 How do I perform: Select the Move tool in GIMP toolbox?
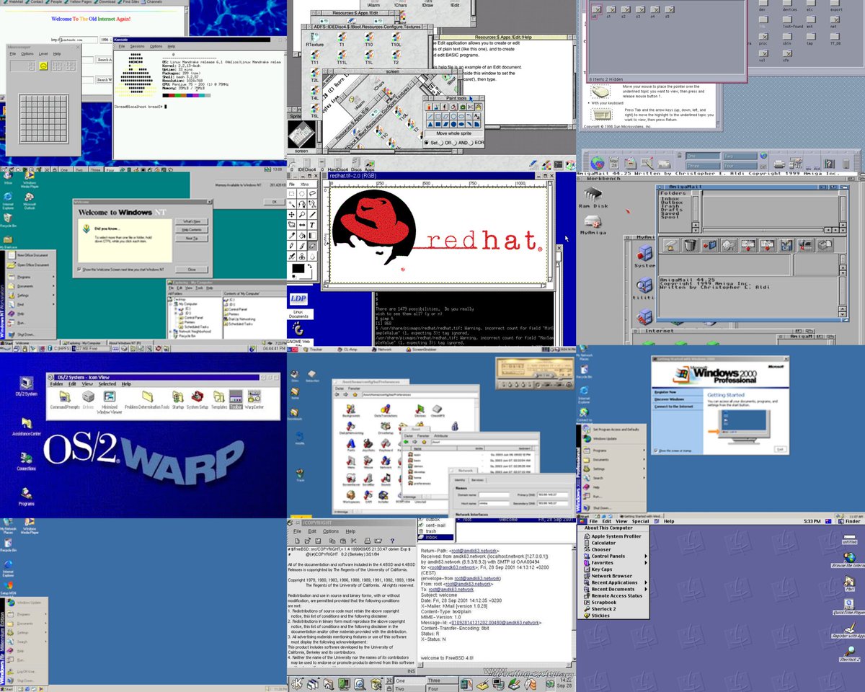tap(291, 214)
